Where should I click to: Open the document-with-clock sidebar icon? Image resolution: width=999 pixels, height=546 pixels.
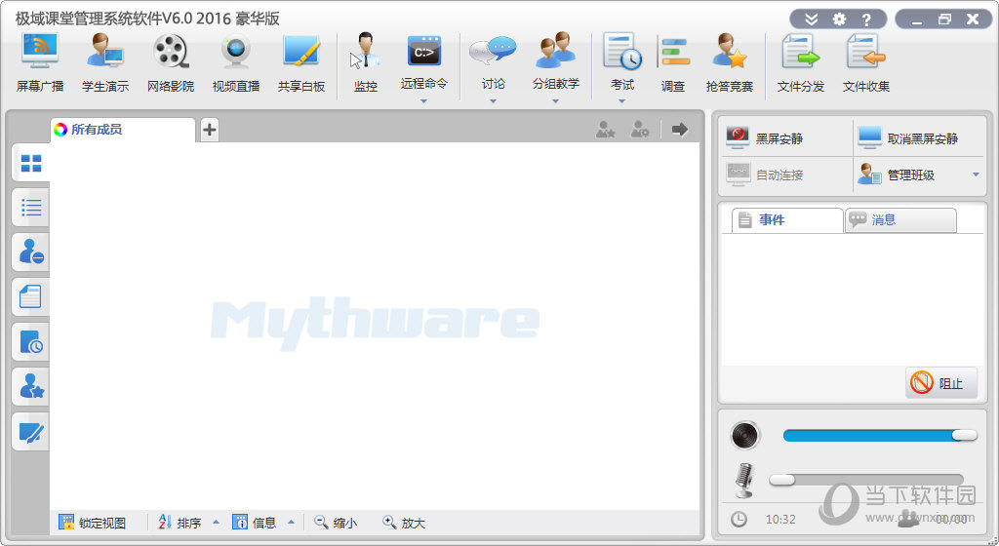(30, 341)
